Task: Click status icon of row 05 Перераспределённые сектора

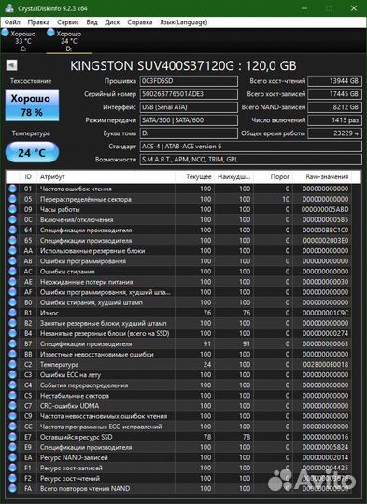Action: [x=12, y=199]
